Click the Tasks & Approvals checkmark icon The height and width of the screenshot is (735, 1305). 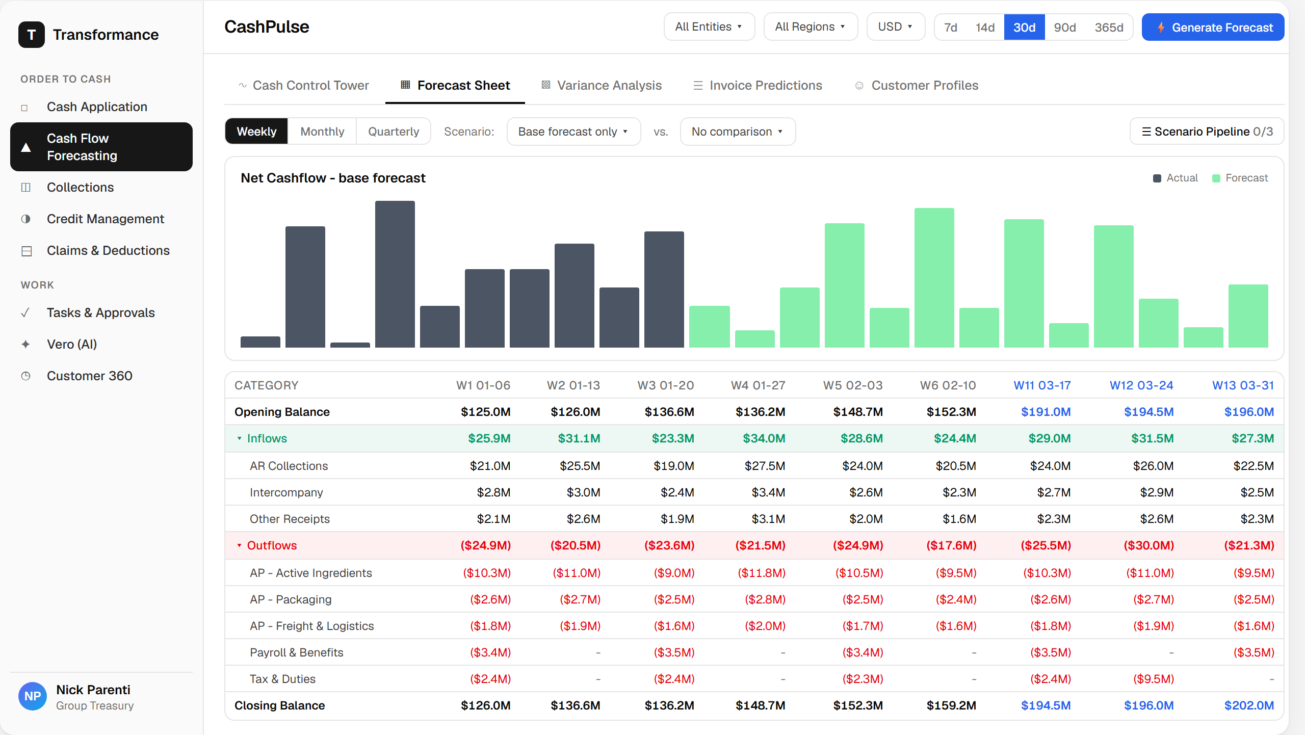(x=25, y=313)
